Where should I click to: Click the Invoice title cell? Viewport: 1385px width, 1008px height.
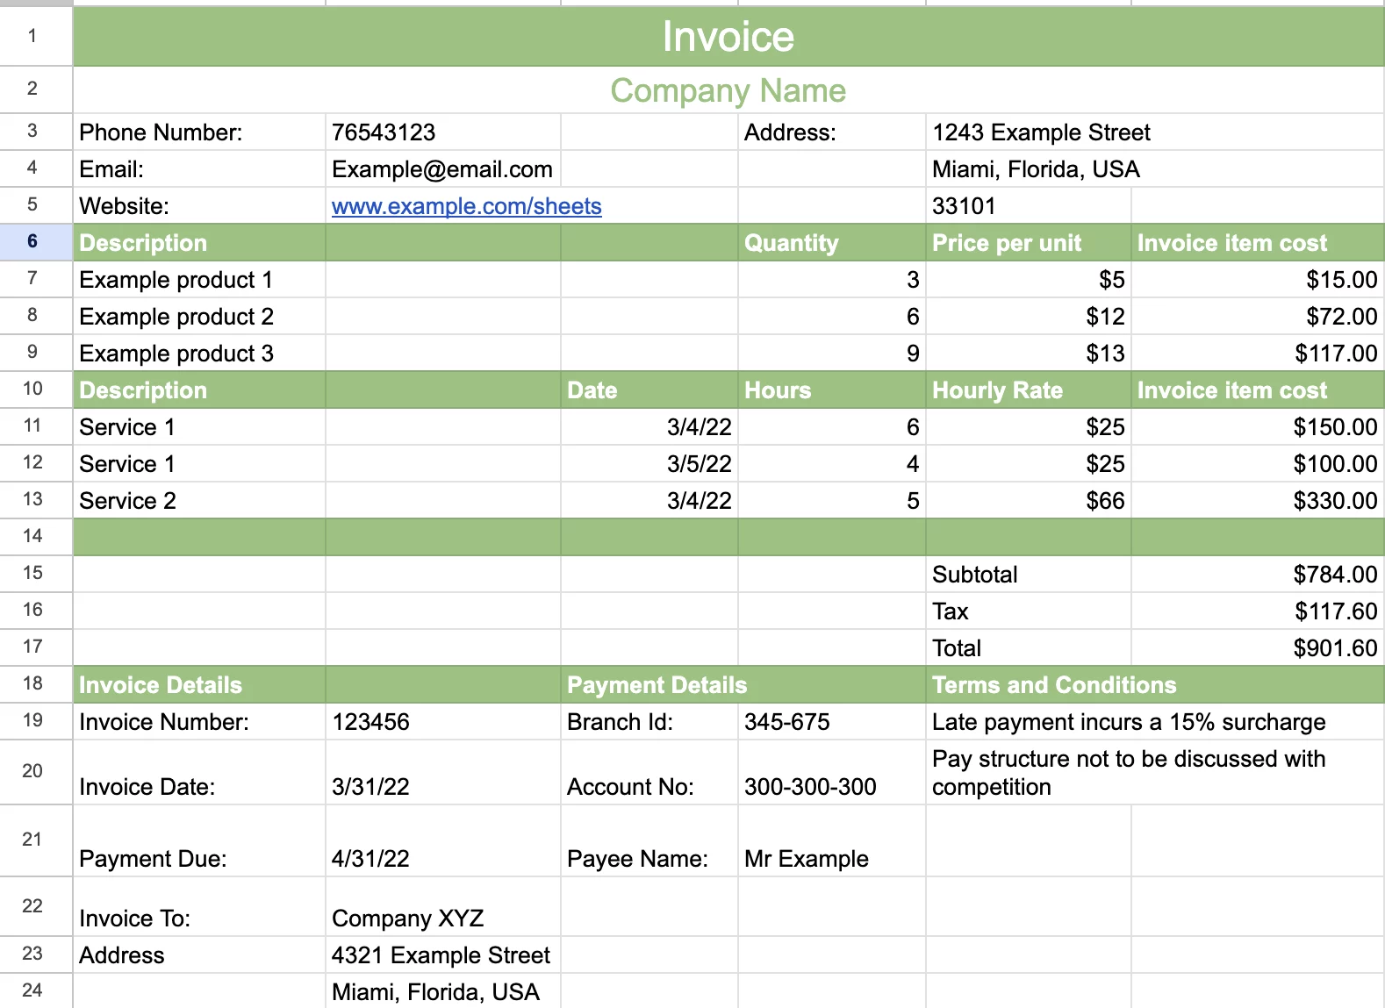coord(728,37)
